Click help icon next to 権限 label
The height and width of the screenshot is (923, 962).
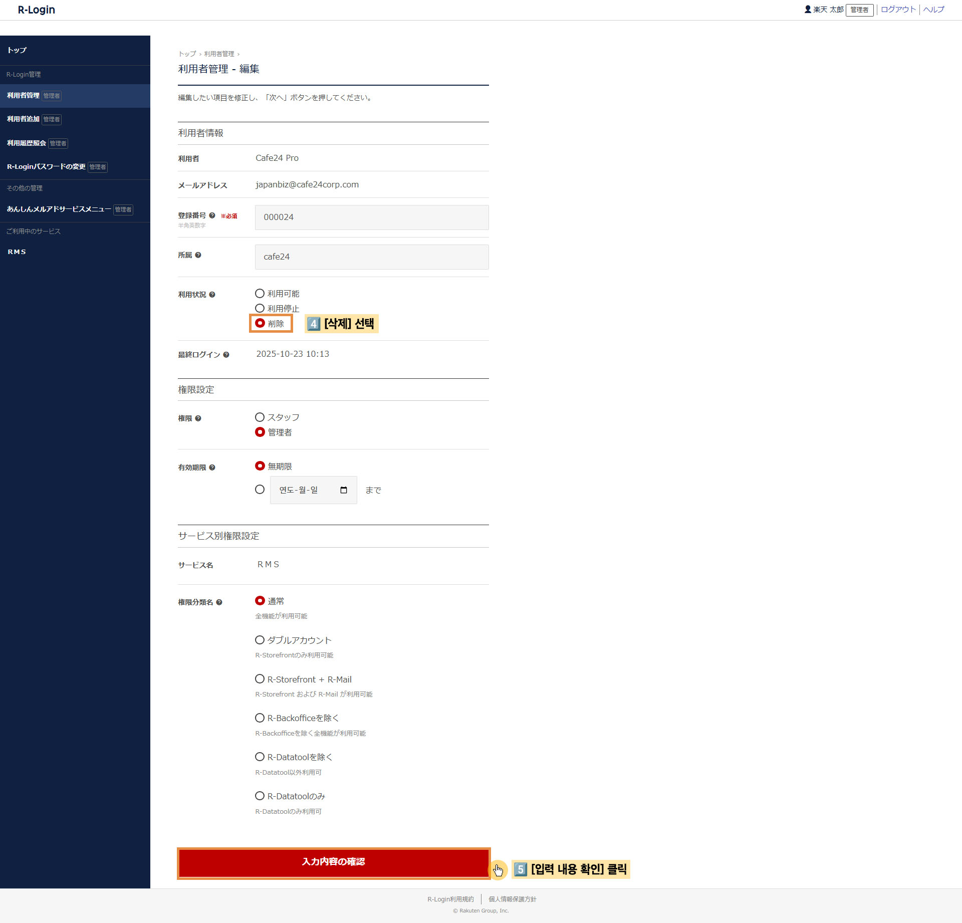tap(198, 418)
